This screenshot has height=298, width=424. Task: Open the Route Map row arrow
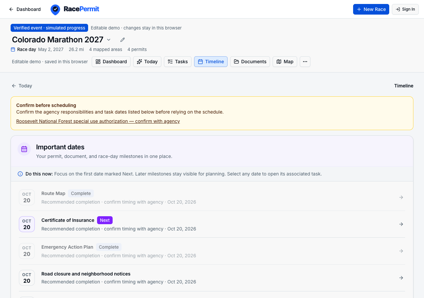401,197
